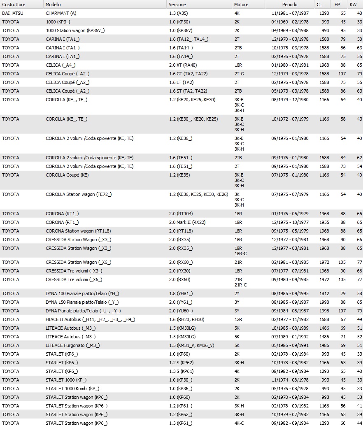Screen dimensions: 363x426
Task: Select the COROLLA Coupé (KE) row
Action: (181, 180)
